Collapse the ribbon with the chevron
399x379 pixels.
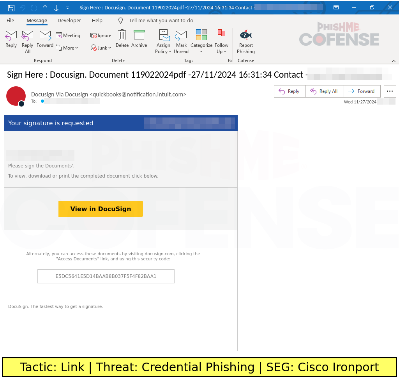point(394,61)
